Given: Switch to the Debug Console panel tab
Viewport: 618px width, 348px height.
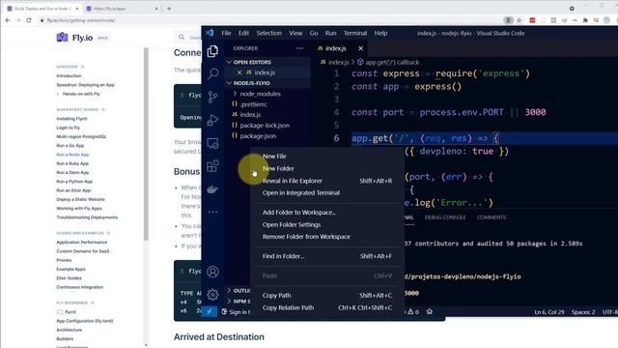Looking at the screenshot, I should click(x=445, y=217).
